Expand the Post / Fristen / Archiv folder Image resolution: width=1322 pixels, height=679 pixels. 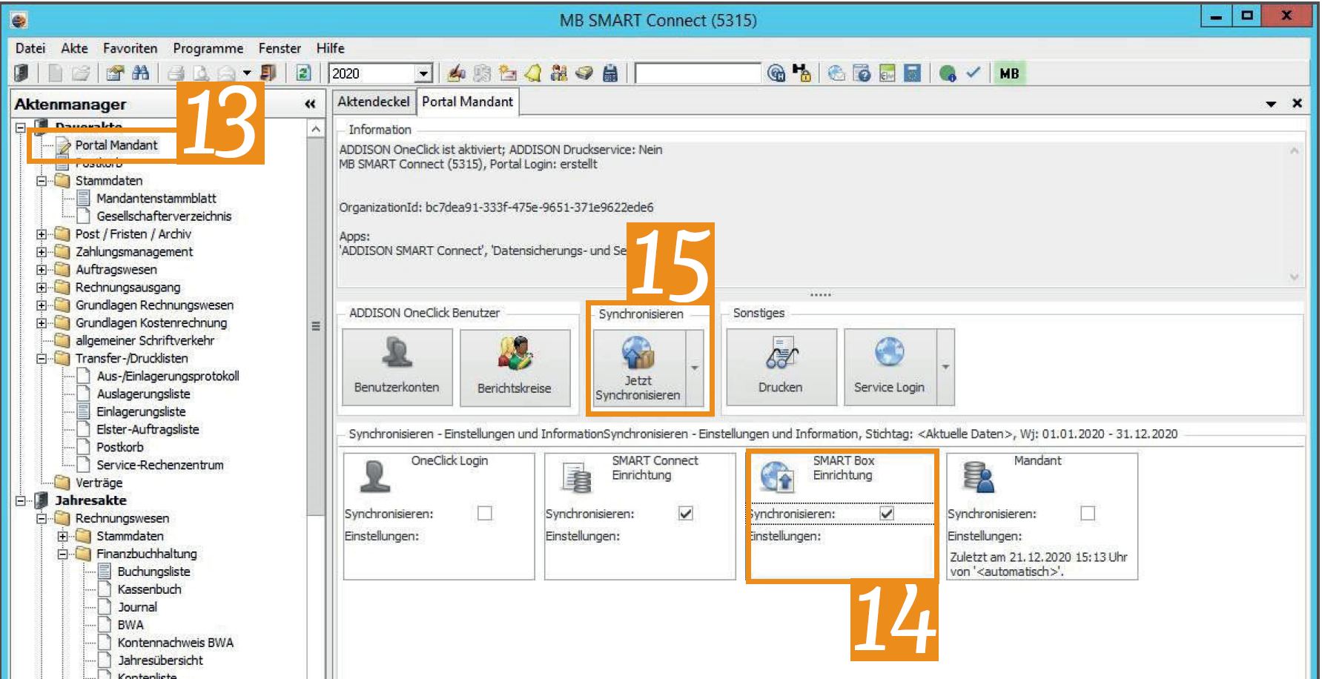click(x=42, y=234)
